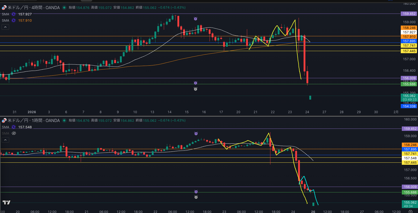Select the purple 159.452 price label in the upper chart
The image size is (418, 213).
[x=409, y=14]
